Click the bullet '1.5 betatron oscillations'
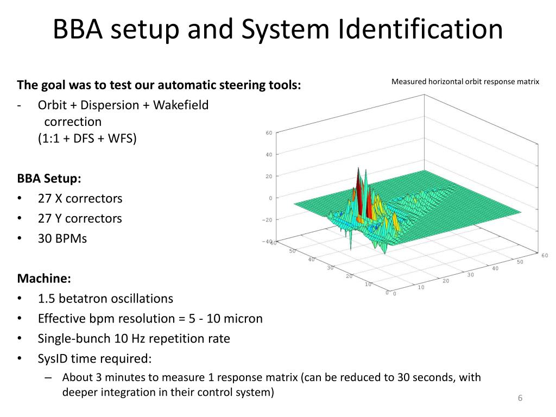The height and width of the screenshot is (417, 556). [x=105, y=299]
